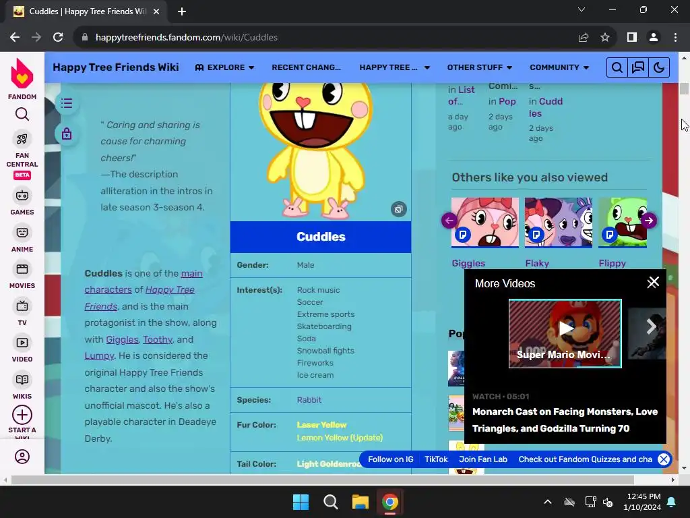Dismiss the bottom notification bar
The width and height of the screenshot is (690, 518).
pos(664,459)
